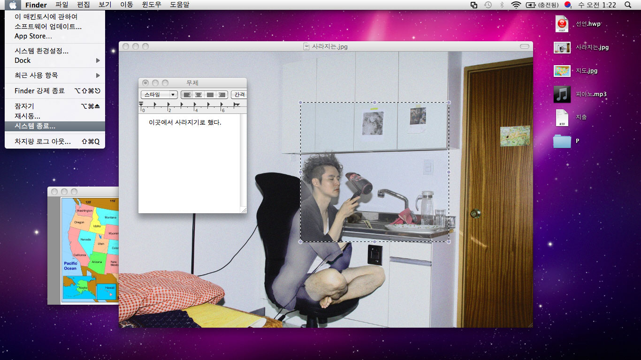The width and height of the screenshot is (641, 360).
Task: Toggle center text alignment
Action: (198, 95)
